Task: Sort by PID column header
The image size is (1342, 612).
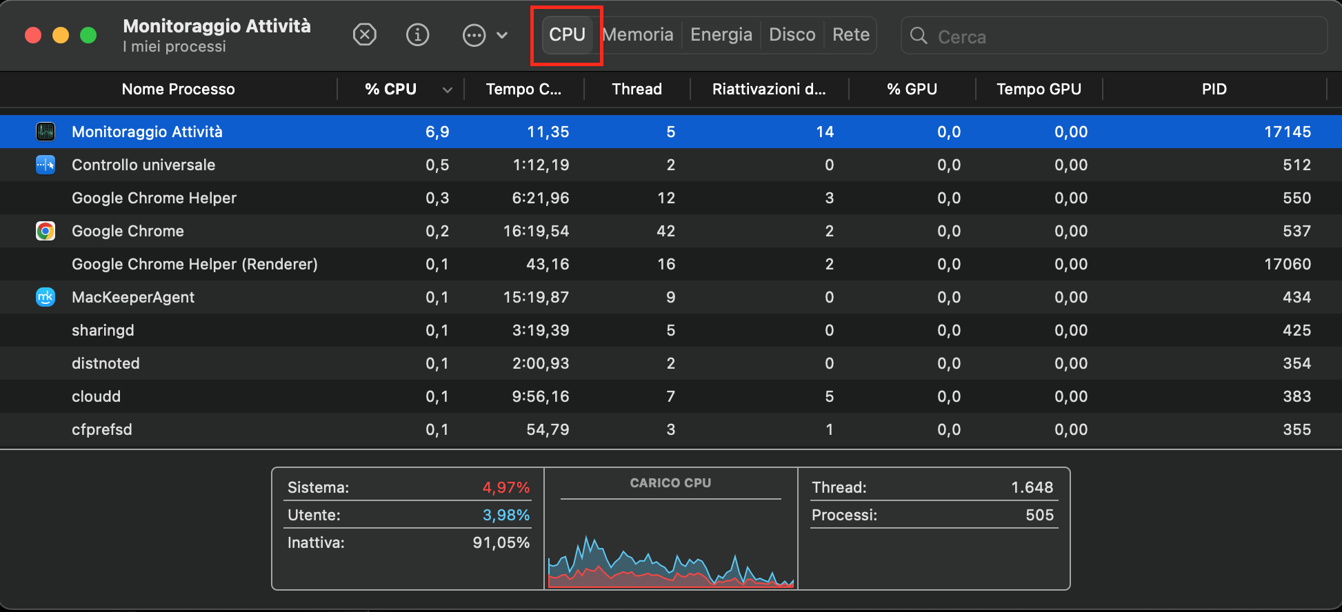Action: 1214,89
